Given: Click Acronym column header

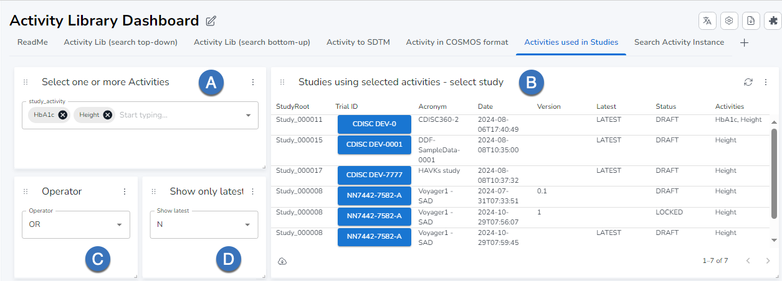Looking at the screenshot, I should (x=432, y=107).
